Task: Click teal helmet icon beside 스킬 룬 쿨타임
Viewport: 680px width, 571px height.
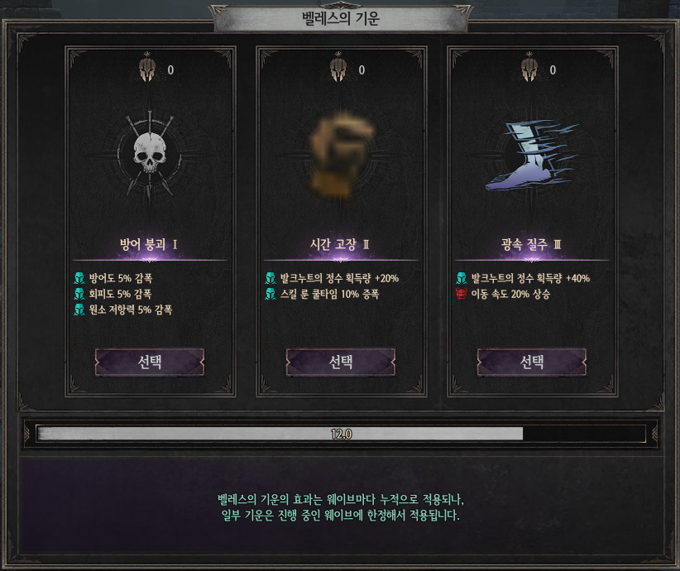Action: pos(271,294)
